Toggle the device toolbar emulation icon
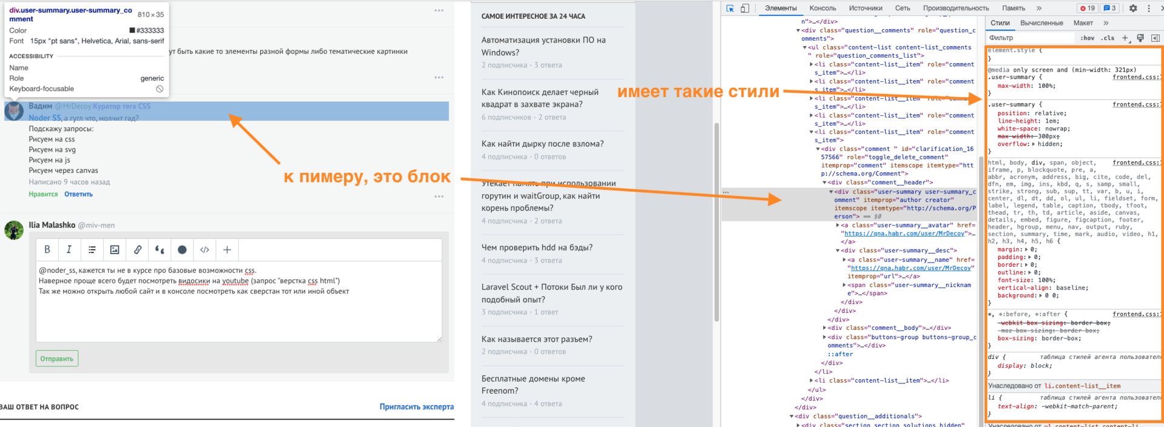 745,8
